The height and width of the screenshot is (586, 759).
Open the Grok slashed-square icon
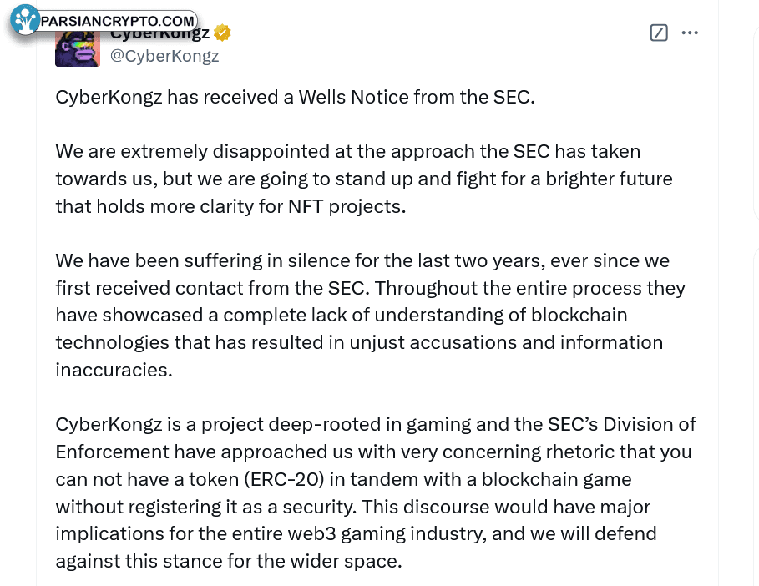click(x=659, y=33)
